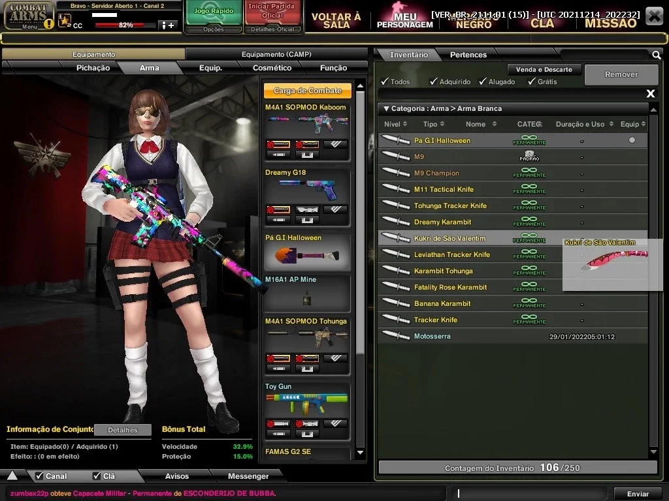Select the Toy Gun weapon image

(x=307, y=403)
